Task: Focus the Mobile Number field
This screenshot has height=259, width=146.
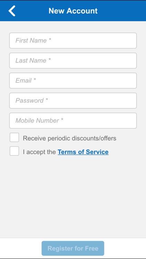Action: click(x=73, y=121)
